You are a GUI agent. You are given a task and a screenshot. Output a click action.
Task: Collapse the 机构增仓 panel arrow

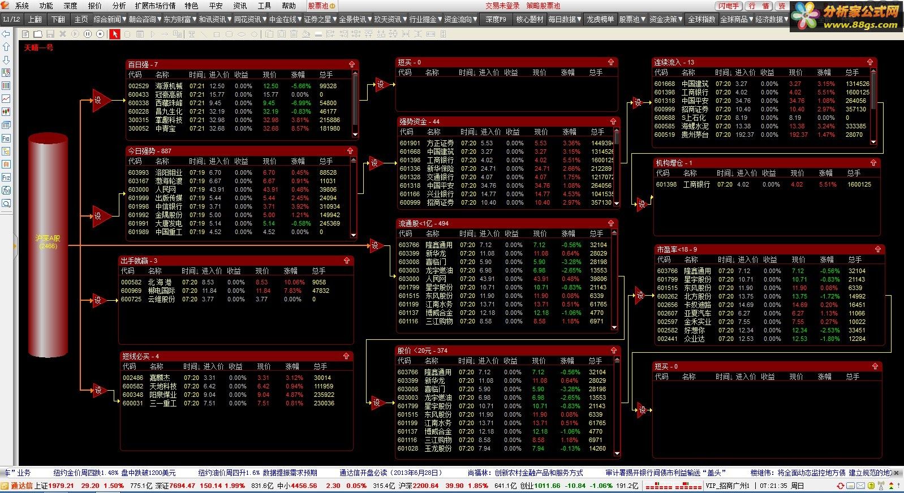873,163
